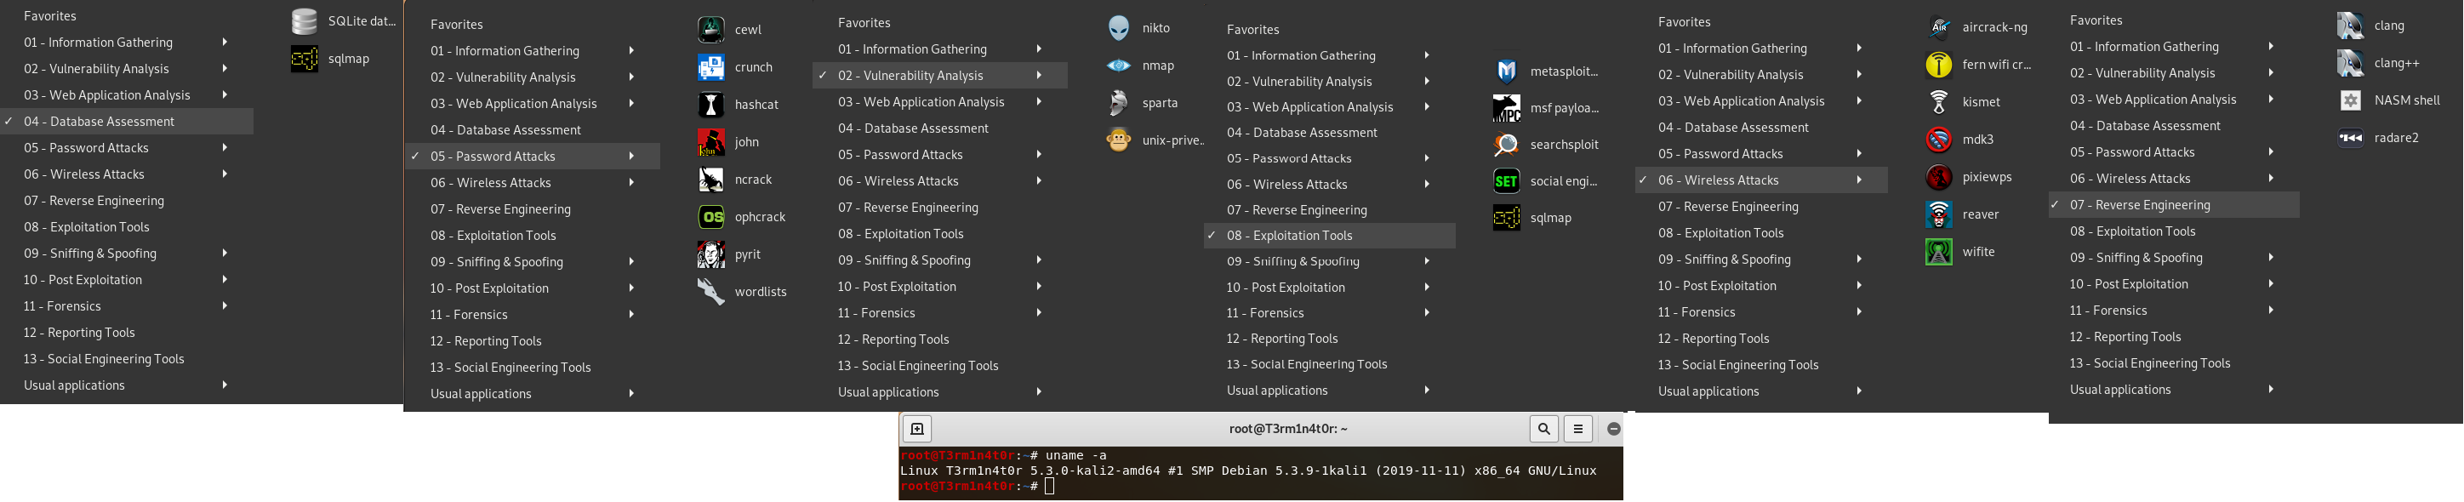Expand arrow on highlighted 02 - Vulnerability Analysis
This screenshot has width=2464, height=502.
coord(1039,75)
